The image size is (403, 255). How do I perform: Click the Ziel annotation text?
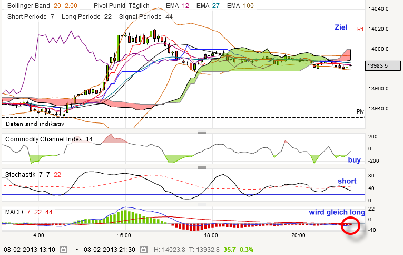(x=341, y=27)
